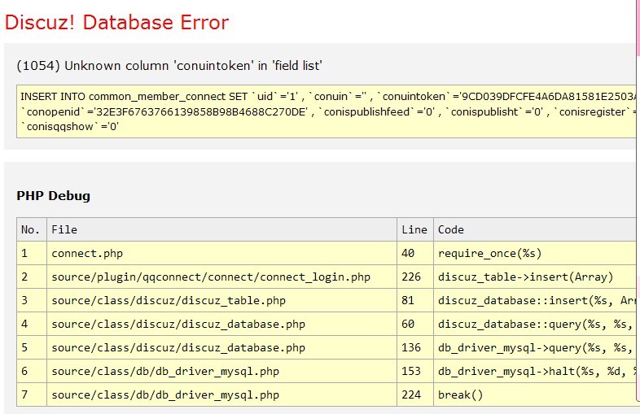Click the Code column header
640x414 pixels.
pos(451,229)
